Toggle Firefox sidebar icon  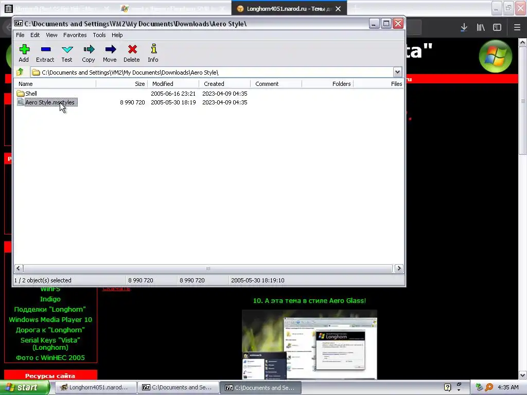click(x=497, y=27)
